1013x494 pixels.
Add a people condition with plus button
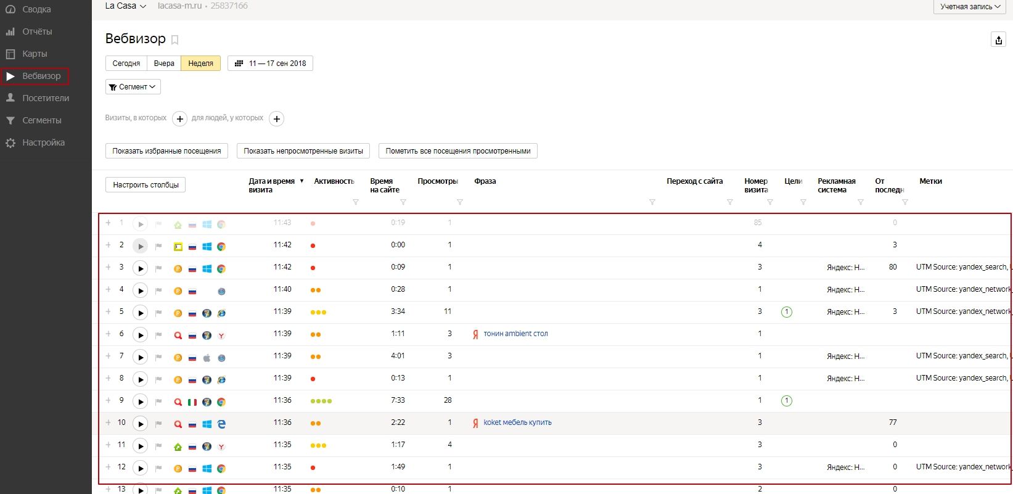click(x=277, y=119)
